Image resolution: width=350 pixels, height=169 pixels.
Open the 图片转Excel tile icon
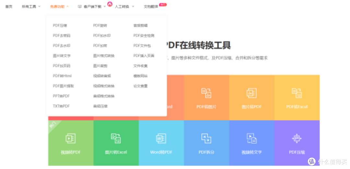coord(116,139)
